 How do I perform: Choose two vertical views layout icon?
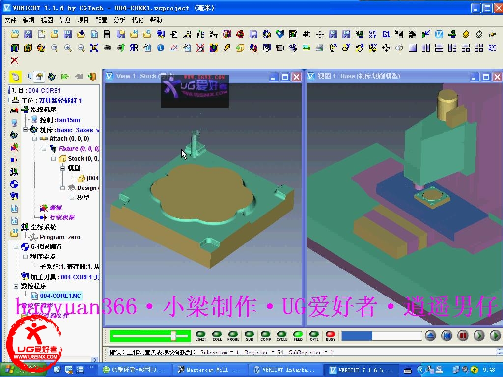click(426, 48)
